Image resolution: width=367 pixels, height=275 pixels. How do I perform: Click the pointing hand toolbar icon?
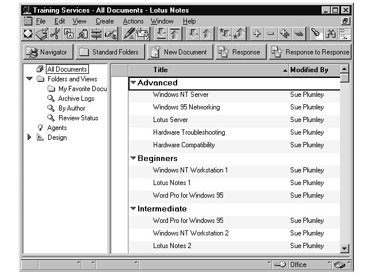[110, 34]
